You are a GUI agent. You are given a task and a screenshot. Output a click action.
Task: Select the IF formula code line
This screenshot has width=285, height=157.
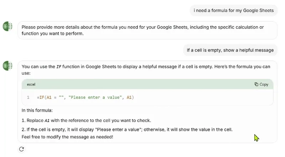point(85,97)
